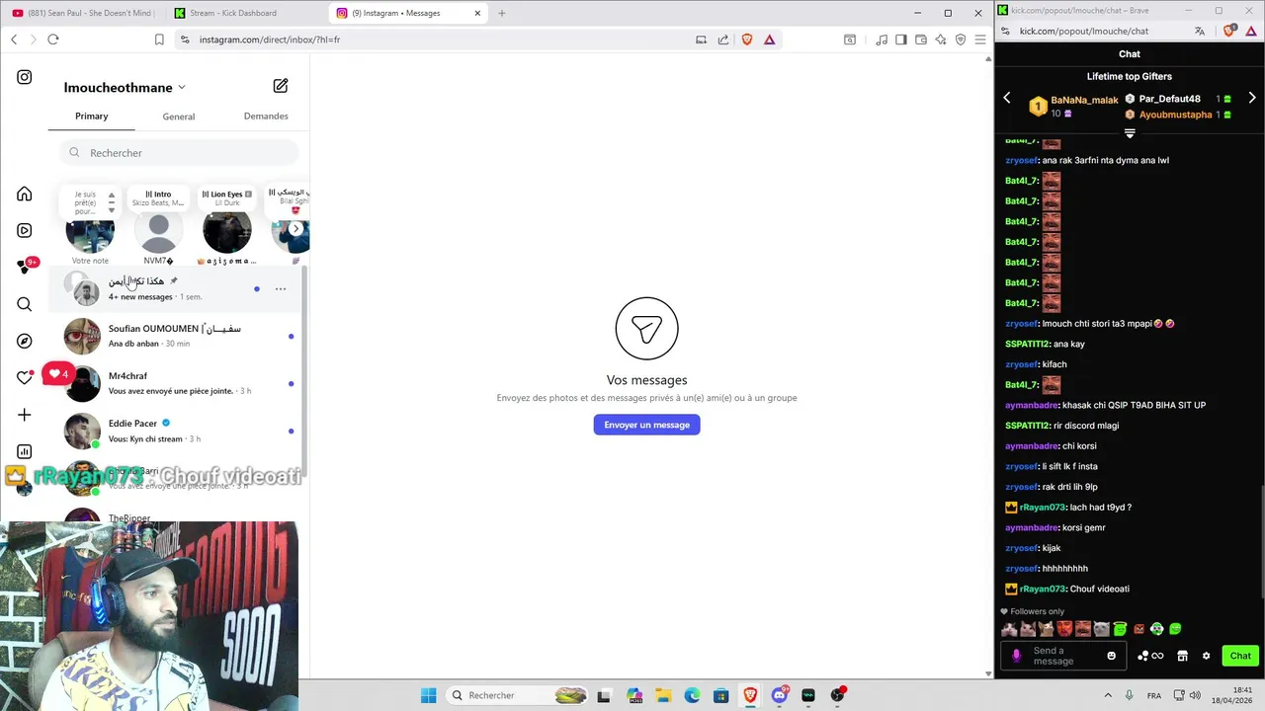The height and width of the screenshot is (711, 1265).
Task: Open NVM7 note thumbnail
Action: (x=158, y=234)
